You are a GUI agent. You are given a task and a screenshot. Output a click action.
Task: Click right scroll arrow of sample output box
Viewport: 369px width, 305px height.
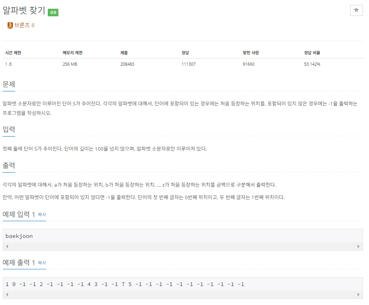click(358, 295)
